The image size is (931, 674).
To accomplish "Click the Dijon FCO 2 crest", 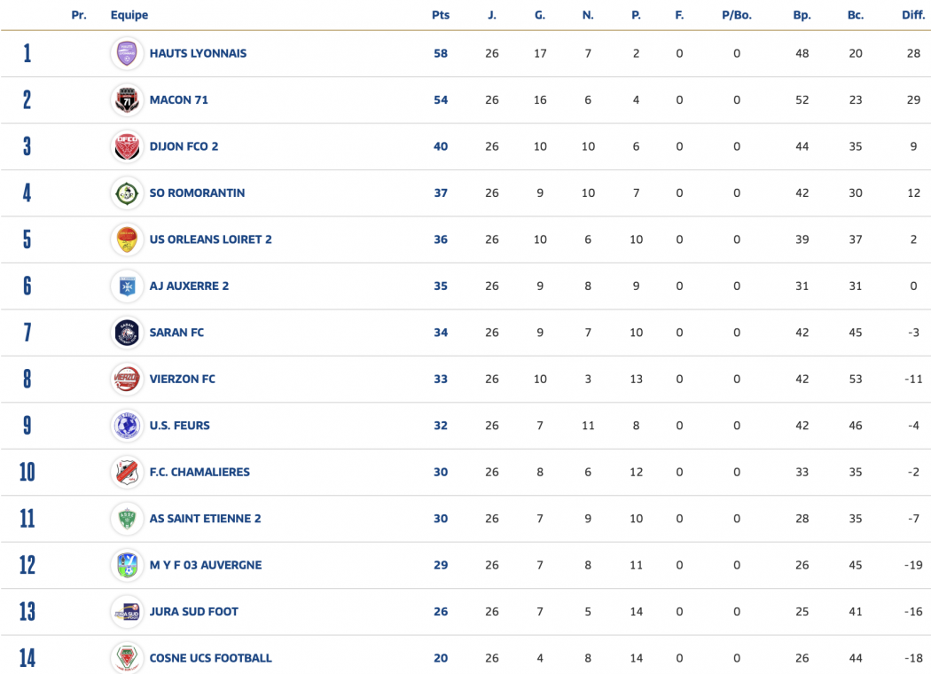I will coord(127,146).
